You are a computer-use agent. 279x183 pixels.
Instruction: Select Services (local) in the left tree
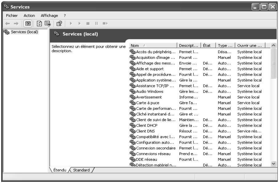coord(24,32)
